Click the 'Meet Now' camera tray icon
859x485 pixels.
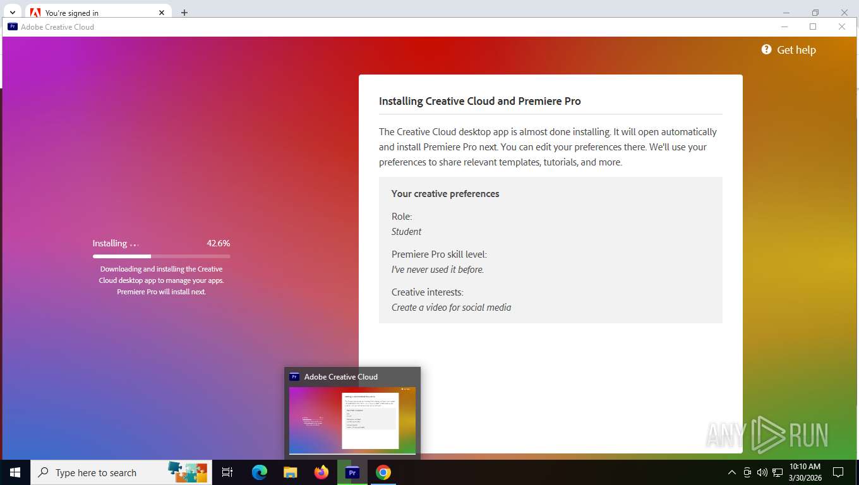(x=747, y=472)
